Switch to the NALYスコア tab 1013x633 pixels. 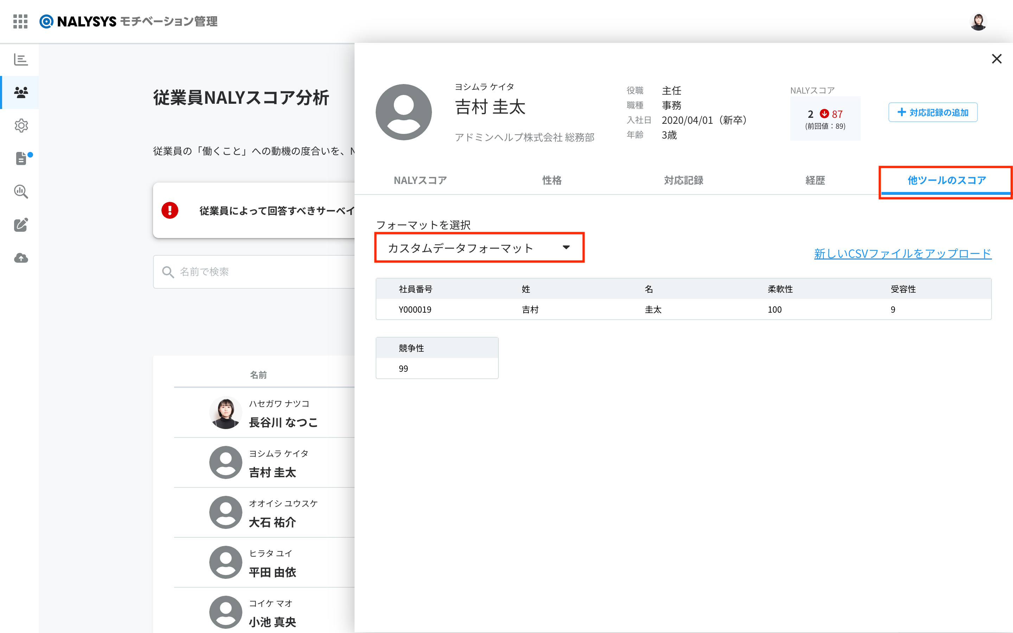tap(420, 180)
